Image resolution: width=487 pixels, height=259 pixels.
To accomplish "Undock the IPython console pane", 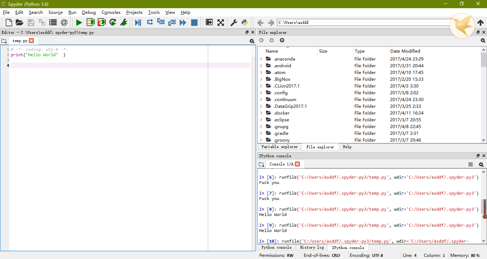I will 478,156.
